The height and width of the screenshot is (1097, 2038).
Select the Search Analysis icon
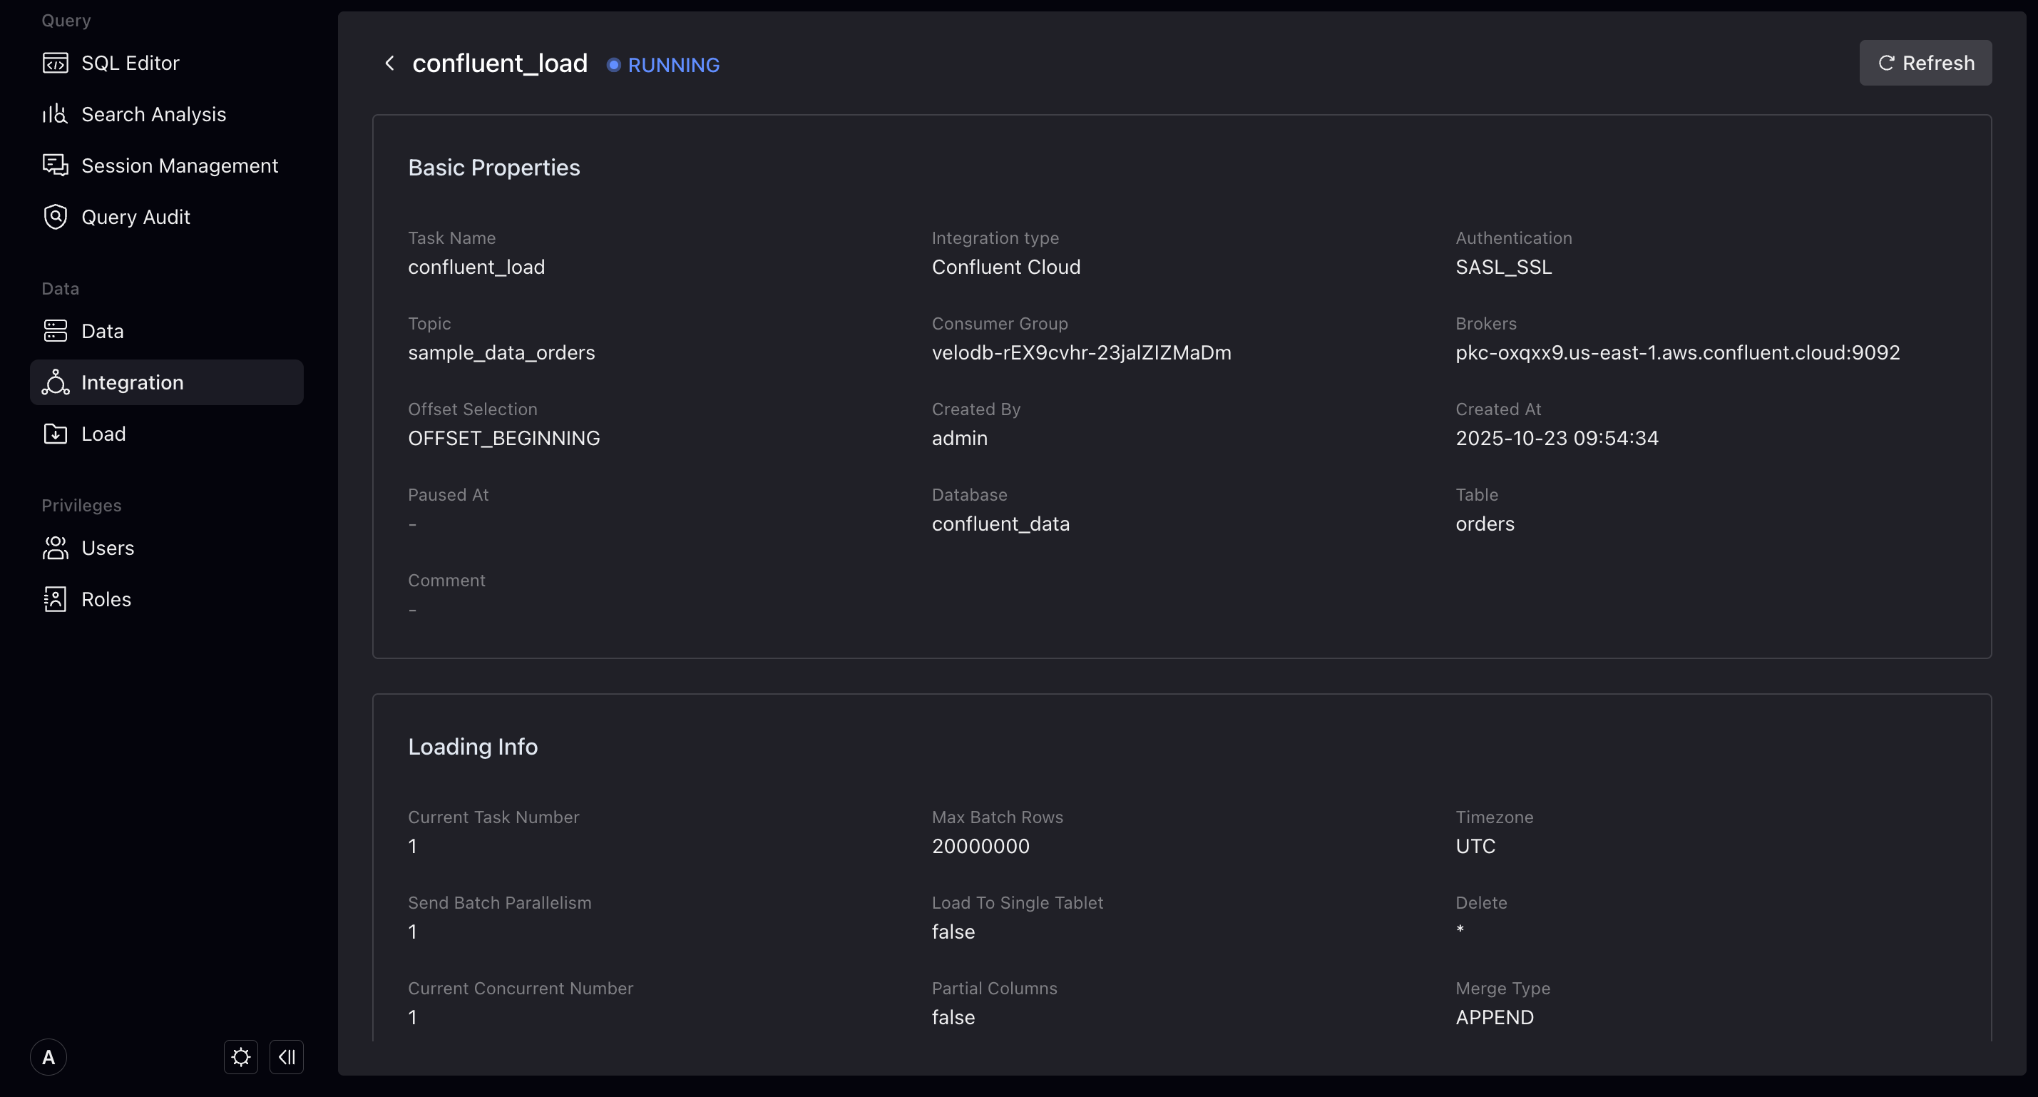(53, 114)
